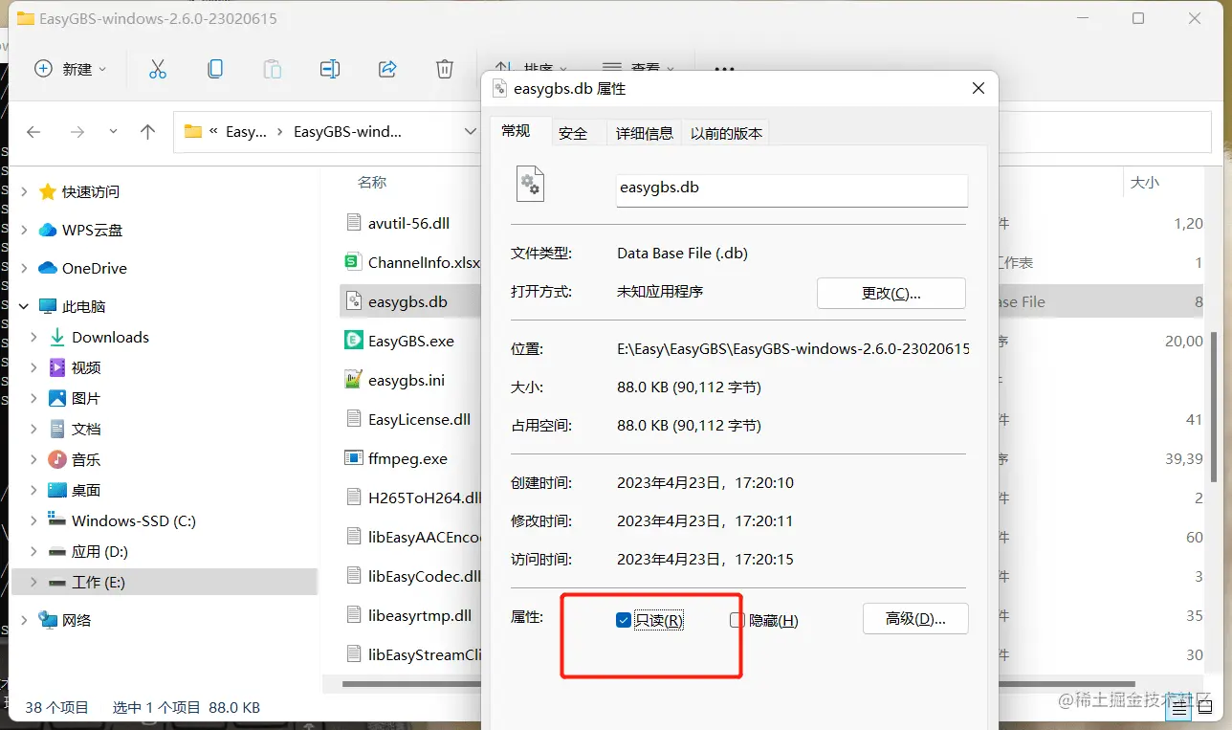Click the libeasyrtmp.dll file icon
1232x730 pixels.
[353, 615]
